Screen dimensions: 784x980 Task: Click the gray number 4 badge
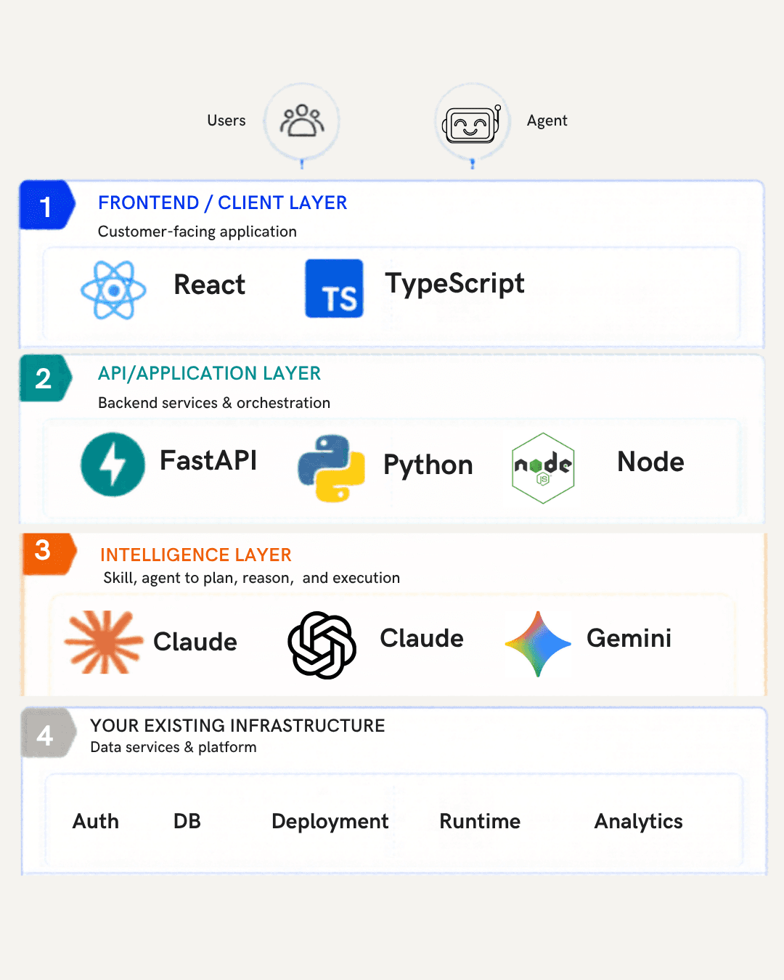[x=49, y=733]
